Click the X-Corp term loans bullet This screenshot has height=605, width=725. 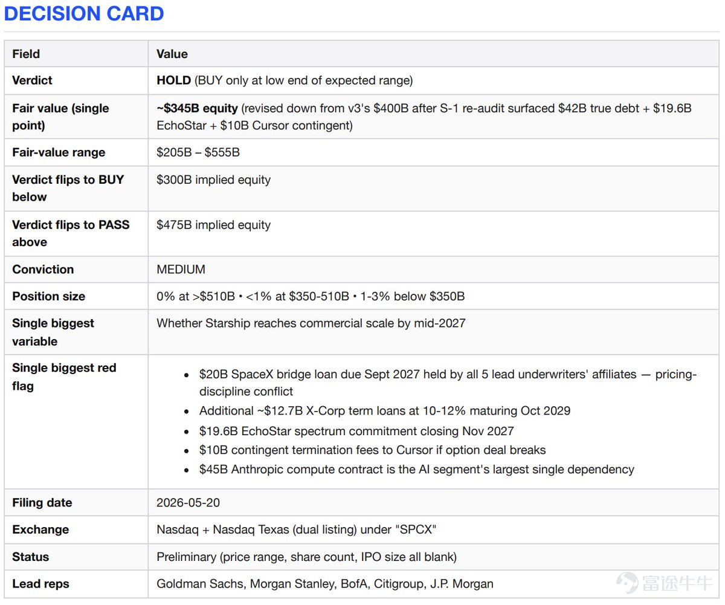pyautogui.click(x=385, y=411)
